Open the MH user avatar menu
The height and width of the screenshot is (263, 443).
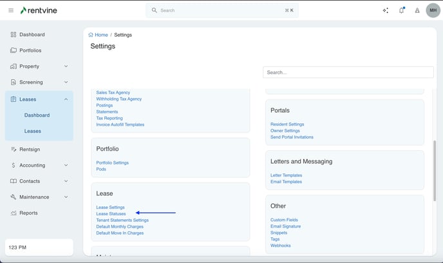point(433,10)
